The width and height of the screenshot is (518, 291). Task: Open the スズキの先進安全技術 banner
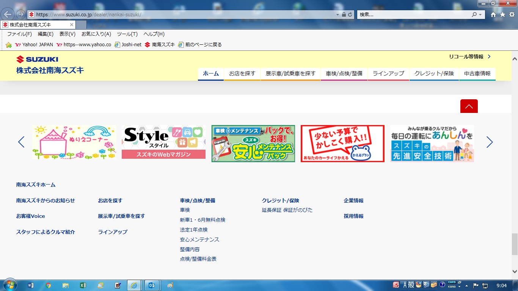tap(432, 144)
